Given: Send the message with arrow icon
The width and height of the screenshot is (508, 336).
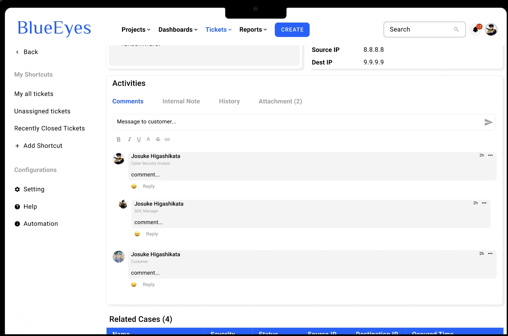Looking at the screenshot, I should click(488, 122).
